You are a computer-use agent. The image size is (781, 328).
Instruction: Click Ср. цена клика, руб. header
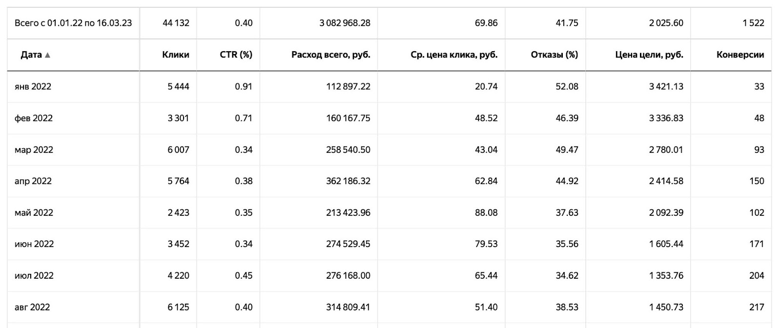click(x=454, y=55)
